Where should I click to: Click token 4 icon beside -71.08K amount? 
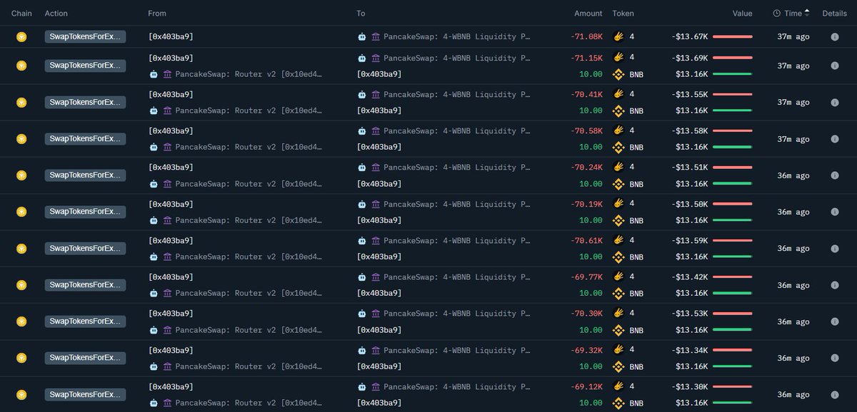pos(618,36)
